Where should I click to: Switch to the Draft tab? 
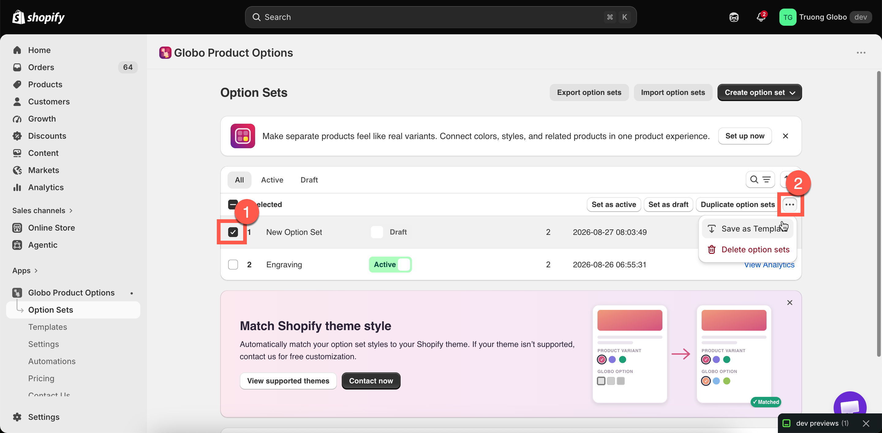tap(309, 180)
